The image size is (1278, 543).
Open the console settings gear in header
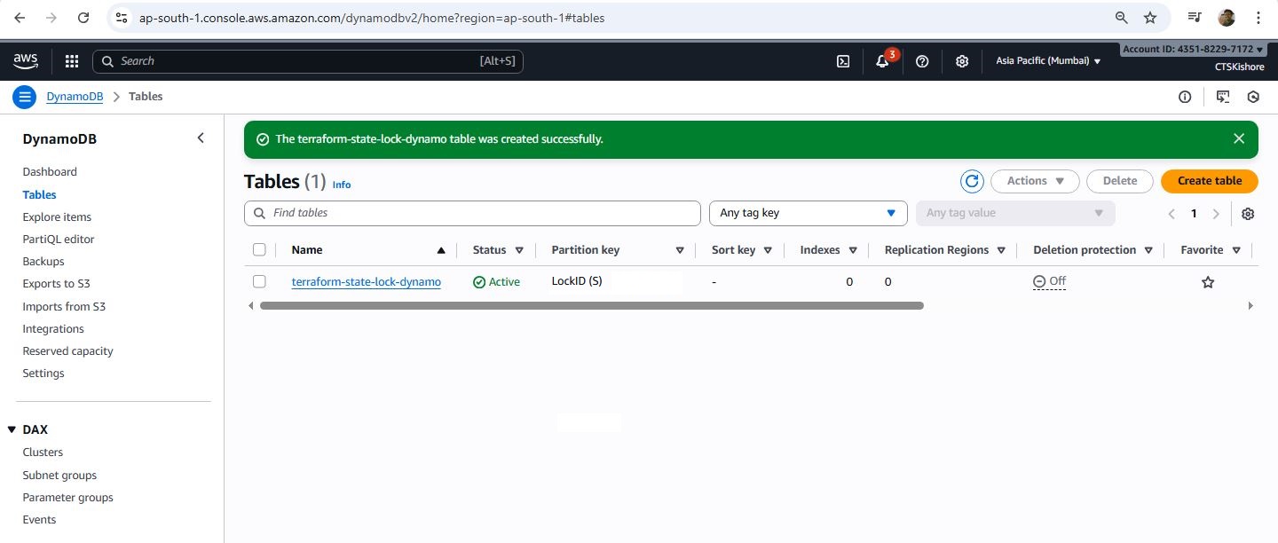(962, 61)
